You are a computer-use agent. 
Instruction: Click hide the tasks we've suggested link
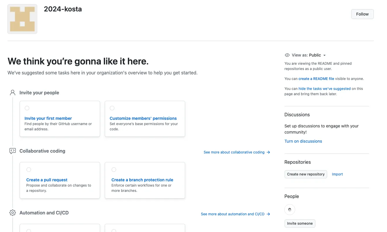325,89
